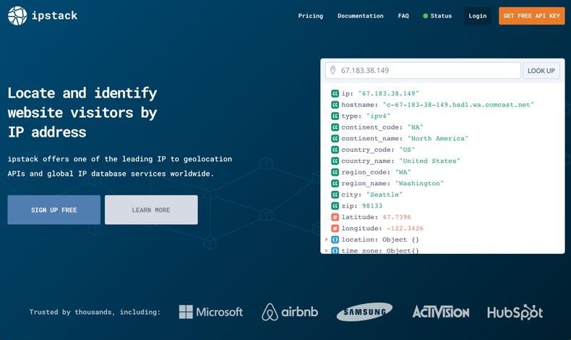
Task: Click the string icon beside continent_code
Action: (x=335, y=127)
